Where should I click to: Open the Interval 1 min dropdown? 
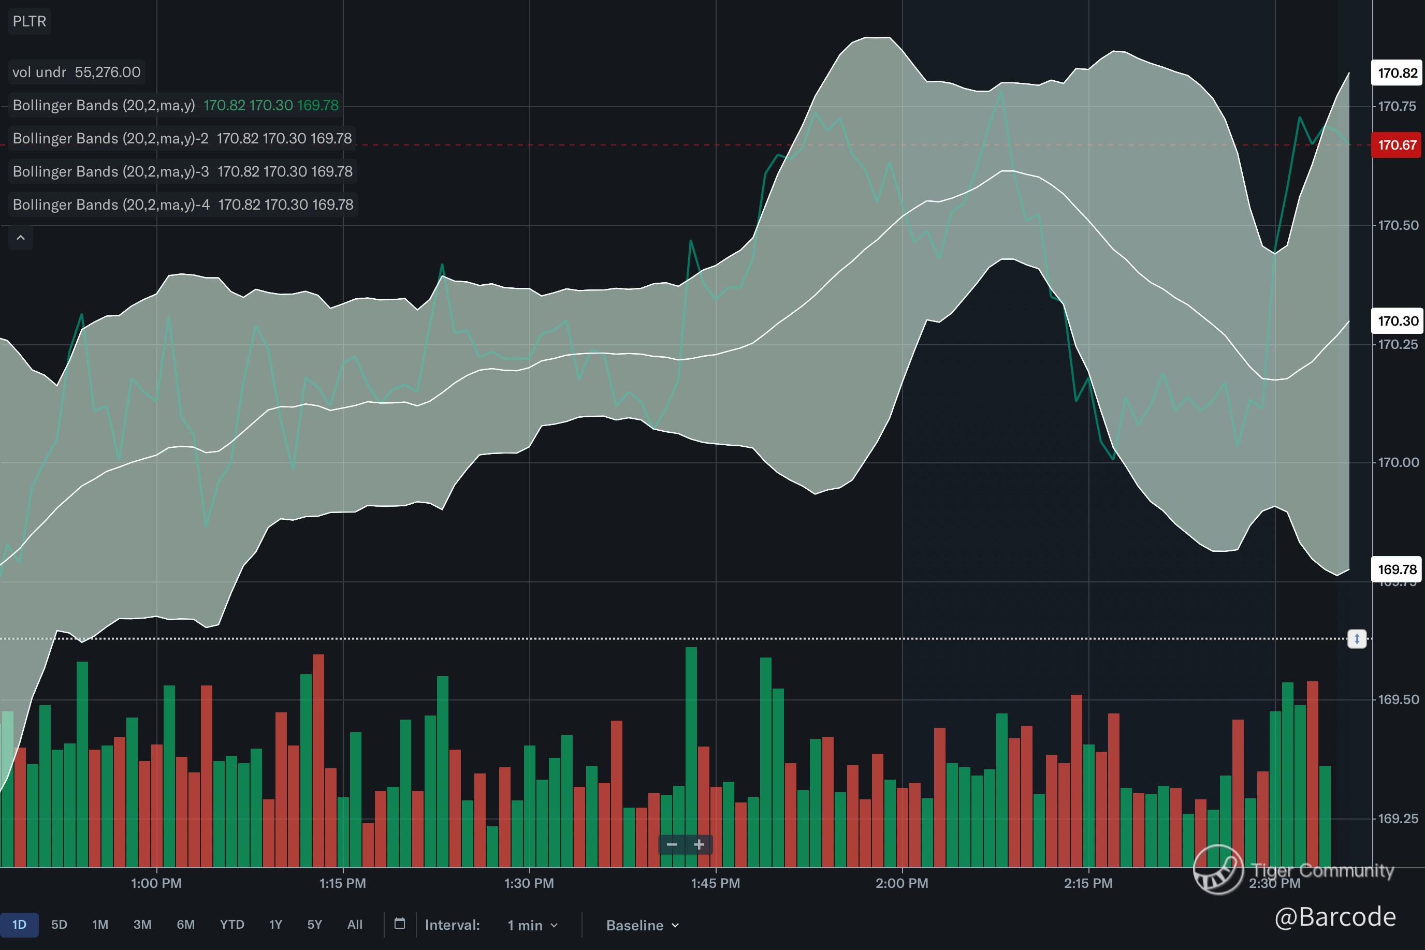[x=532, y=925]
